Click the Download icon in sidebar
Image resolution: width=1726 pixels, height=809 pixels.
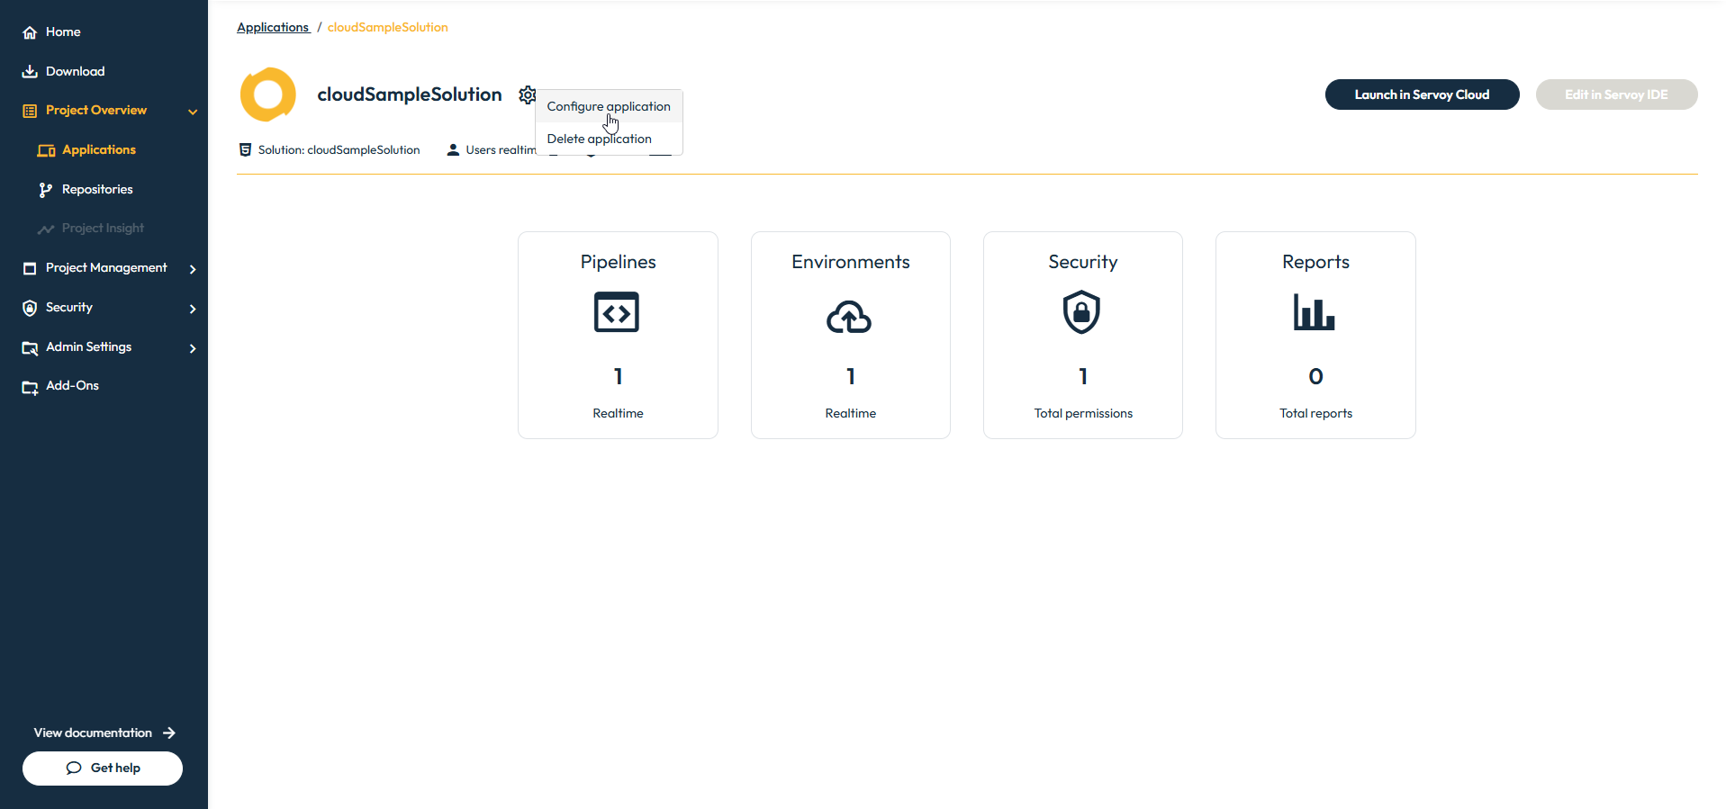click(x=30, y=72)
